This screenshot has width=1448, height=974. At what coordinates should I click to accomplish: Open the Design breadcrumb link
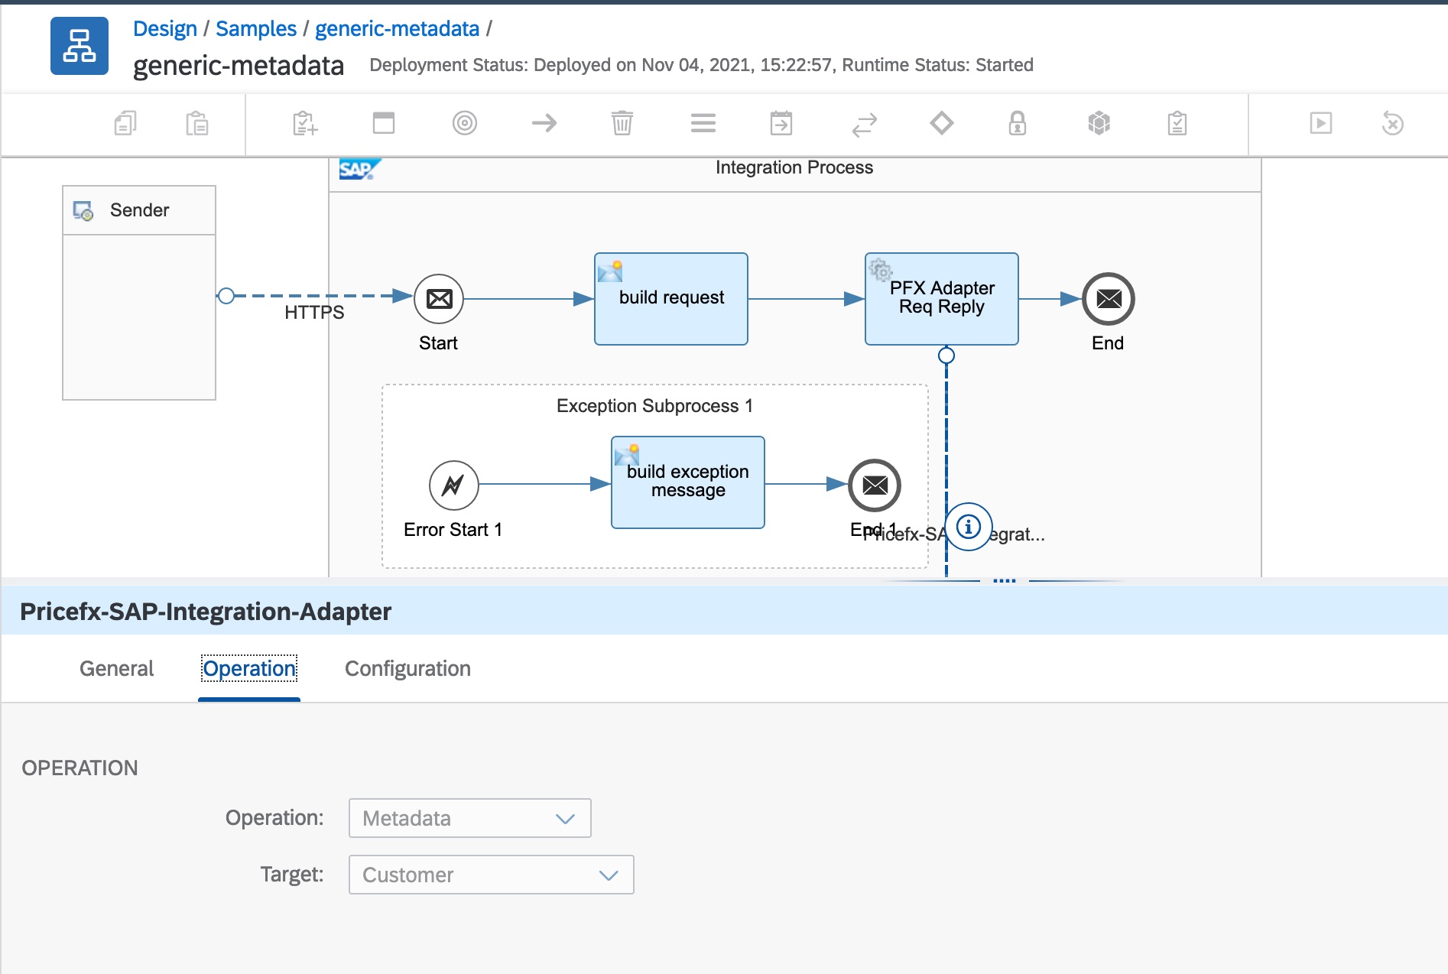pyautogui.click(x=165, y=28)
